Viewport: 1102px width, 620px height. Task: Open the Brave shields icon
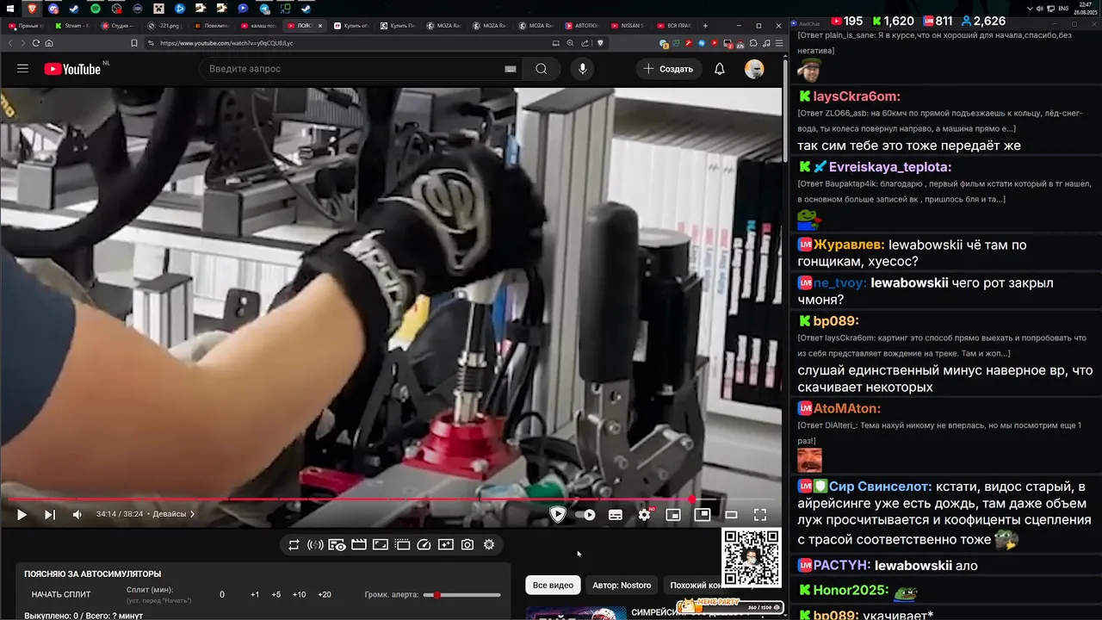[600, 43]
